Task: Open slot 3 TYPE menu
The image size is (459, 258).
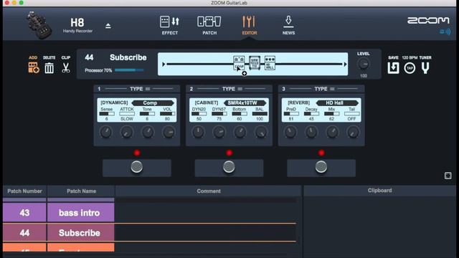Action: [324, 89]
